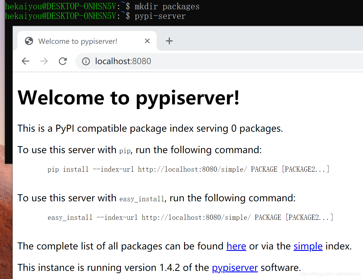Viewport: 363px width, 279px height.
Task: Click the 'pypi-server' terminal command line
Action: (x=95, y=16)
